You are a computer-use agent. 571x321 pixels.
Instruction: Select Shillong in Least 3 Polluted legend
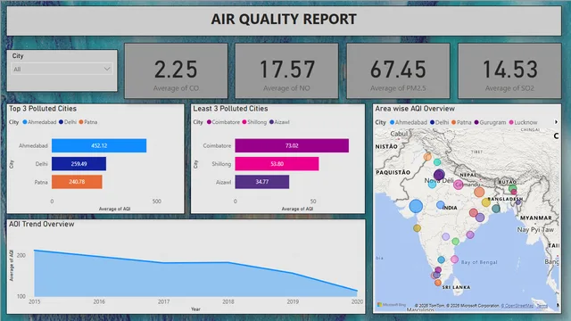pos(254,122)
